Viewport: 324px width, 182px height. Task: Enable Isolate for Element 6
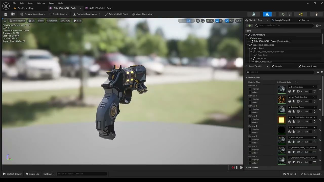pos(250,153)
